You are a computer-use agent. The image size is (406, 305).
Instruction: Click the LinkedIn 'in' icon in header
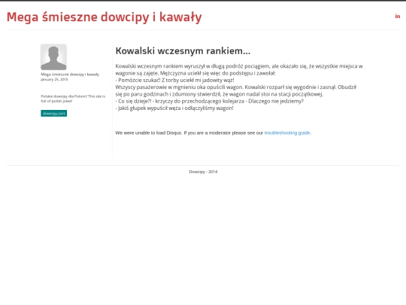pyautogui.click(x=398, y=17)
